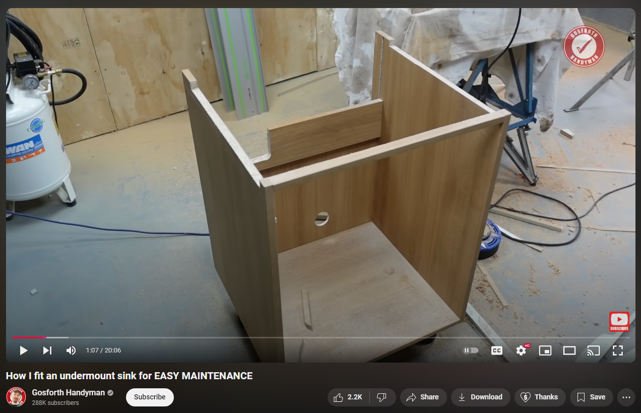Open the miniplayer
641x413 pixels.
point(545,350)
